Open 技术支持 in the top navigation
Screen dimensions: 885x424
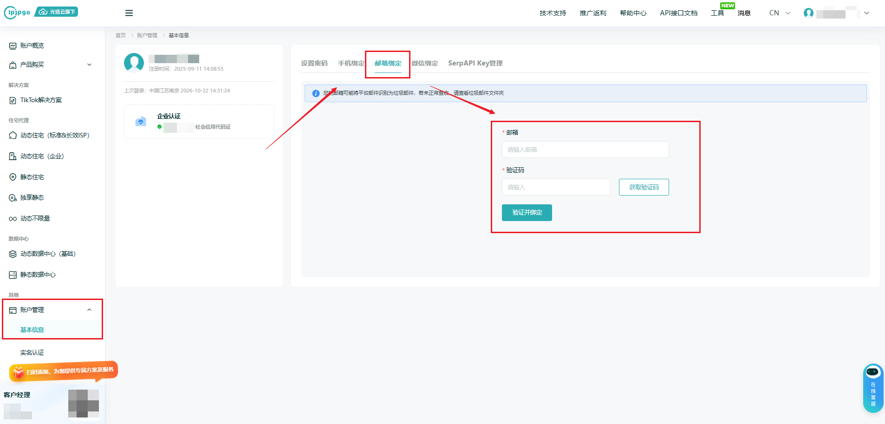pyautogui.click(x=553, y=13)
